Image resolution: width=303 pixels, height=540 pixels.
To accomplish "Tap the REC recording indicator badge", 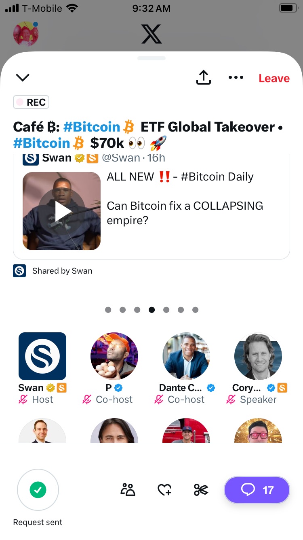I will click(31, 102).
